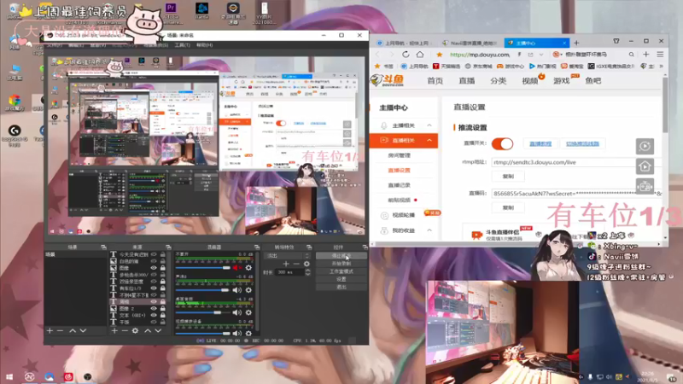Move selected source down in sources list
The height and width of the screenshot is (384, 683).
(158, 331)
